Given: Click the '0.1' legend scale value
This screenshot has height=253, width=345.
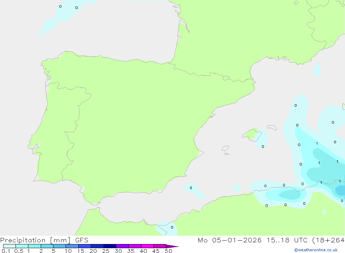Looking at the screenshot, I should 6,251.
